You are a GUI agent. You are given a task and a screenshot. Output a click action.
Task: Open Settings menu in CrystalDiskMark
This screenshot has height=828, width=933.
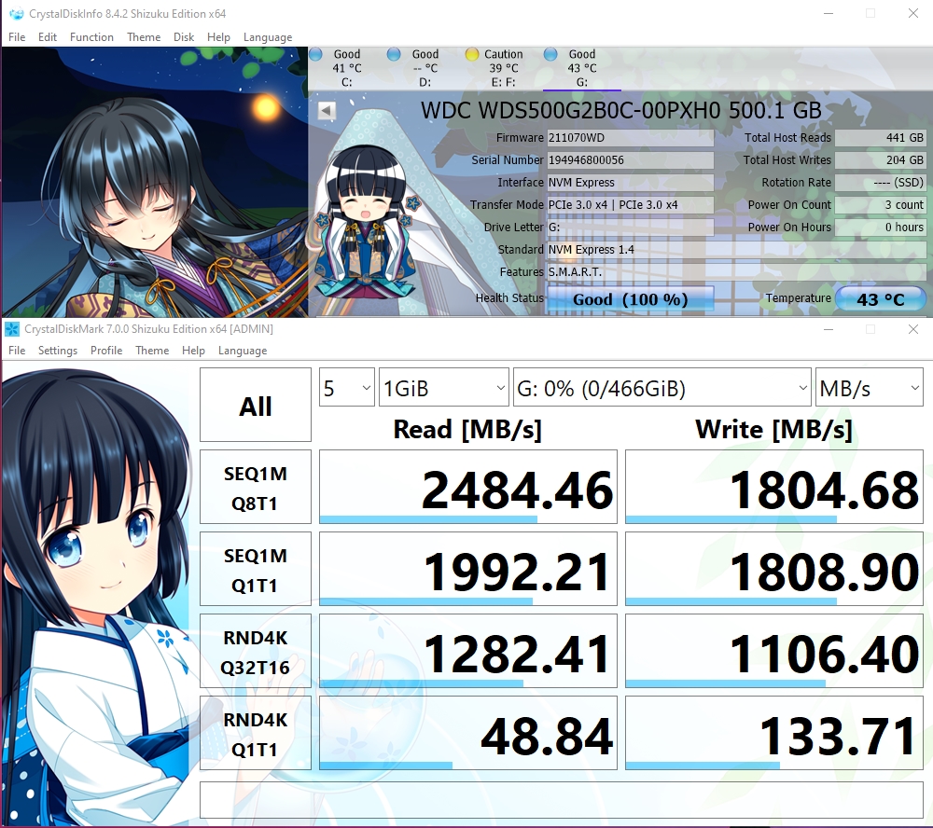coord(58,351)
